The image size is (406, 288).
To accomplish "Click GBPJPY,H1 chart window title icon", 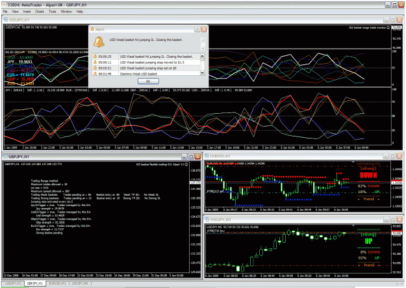I will 5,157.
